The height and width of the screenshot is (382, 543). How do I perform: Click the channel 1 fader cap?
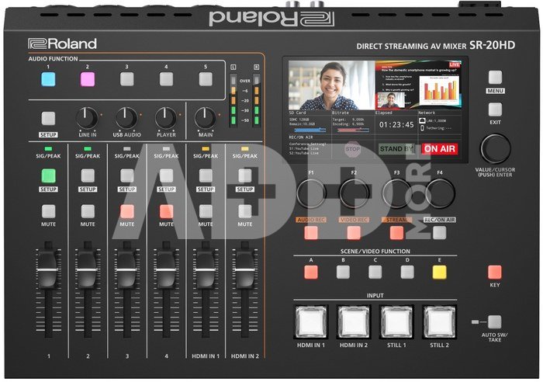tap(48, 269)
